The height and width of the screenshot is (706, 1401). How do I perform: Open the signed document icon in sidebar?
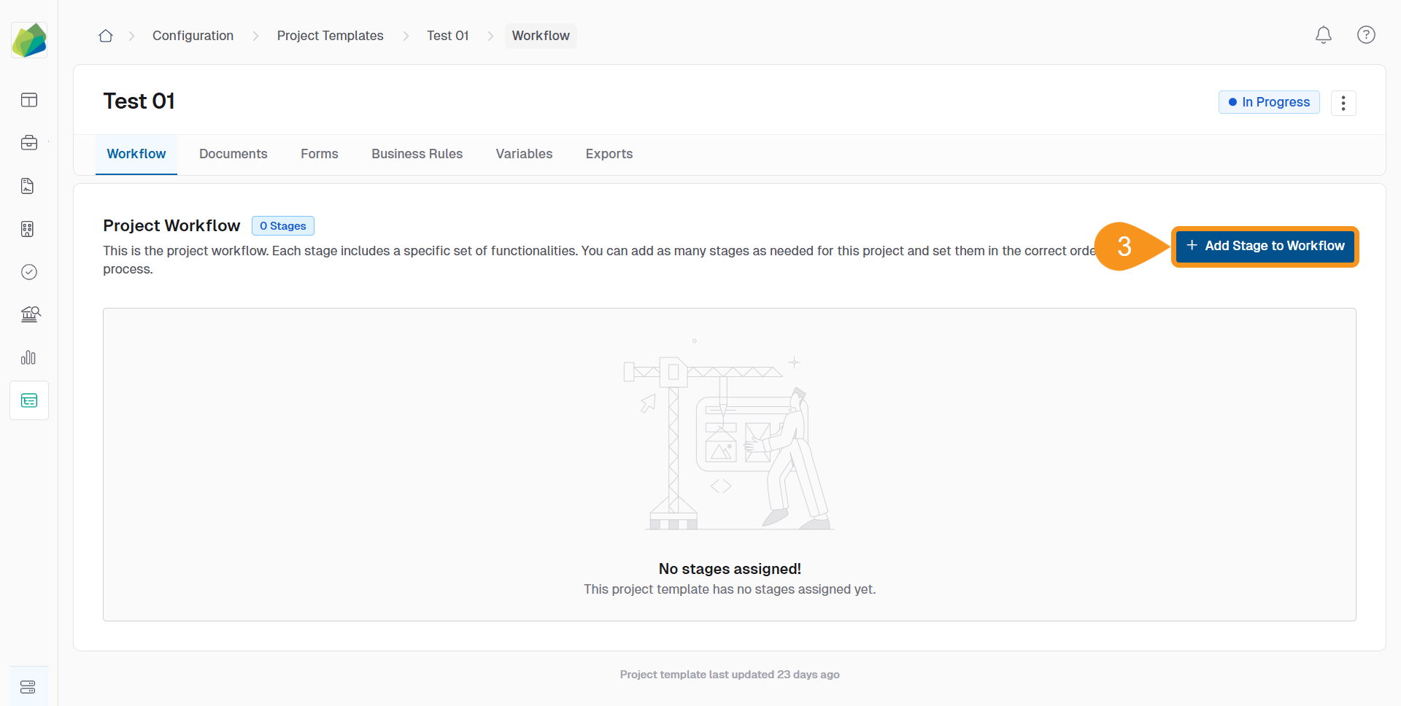click(x=28, y=186)
